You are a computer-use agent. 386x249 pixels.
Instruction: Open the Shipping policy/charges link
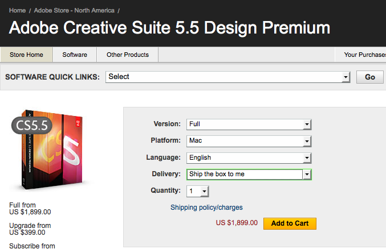click(x=206, y=208)
